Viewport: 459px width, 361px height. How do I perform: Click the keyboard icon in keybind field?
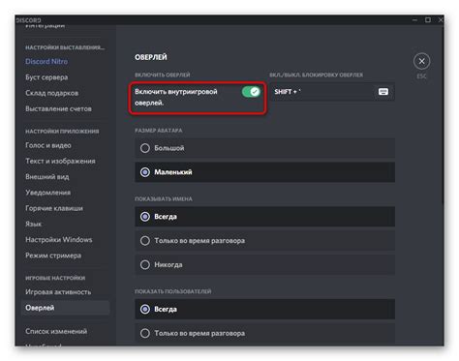click(383, 92)
